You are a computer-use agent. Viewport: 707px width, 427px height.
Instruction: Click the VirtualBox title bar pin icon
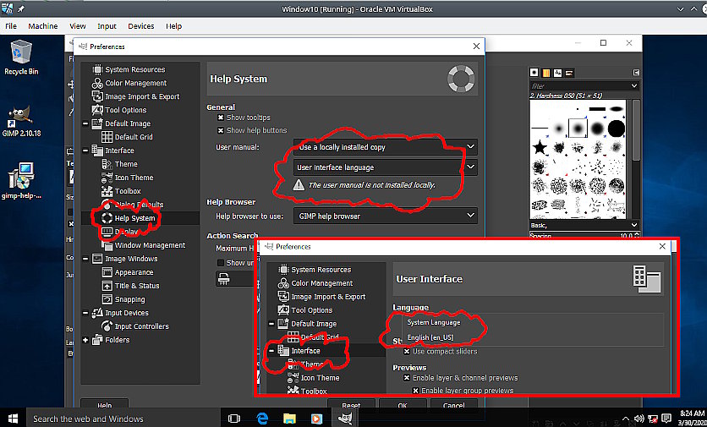click(21, 8)
